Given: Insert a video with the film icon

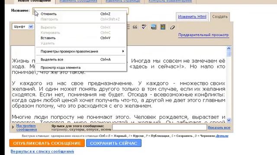Looking at the screenshot, I should pyautogui.click(x=163, y=27).
